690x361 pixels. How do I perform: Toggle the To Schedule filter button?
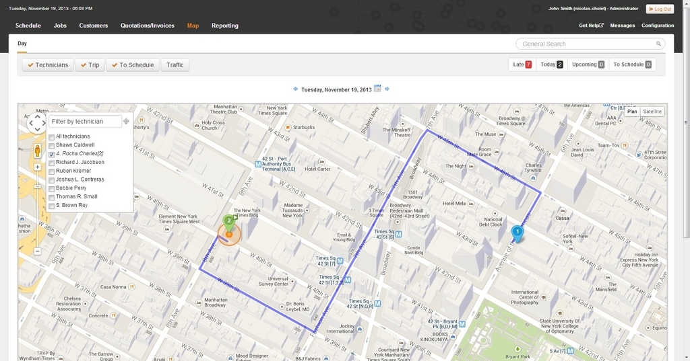(133, 65)
